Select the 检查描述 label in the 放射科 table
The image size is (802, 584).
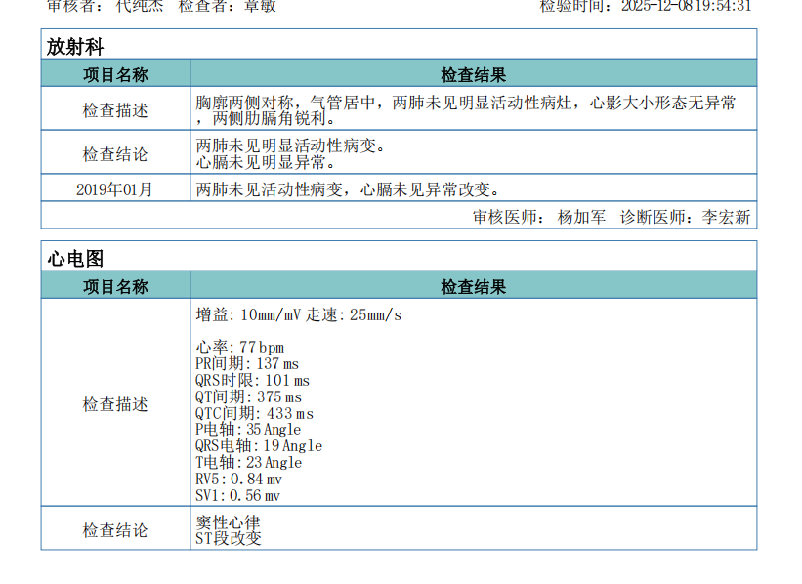[x=115, y=110]
